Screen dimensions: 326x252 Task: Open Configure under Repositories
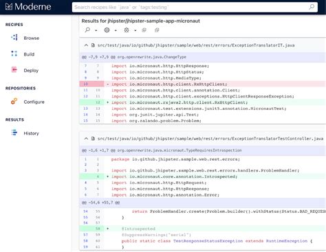[x=34, y=102]
